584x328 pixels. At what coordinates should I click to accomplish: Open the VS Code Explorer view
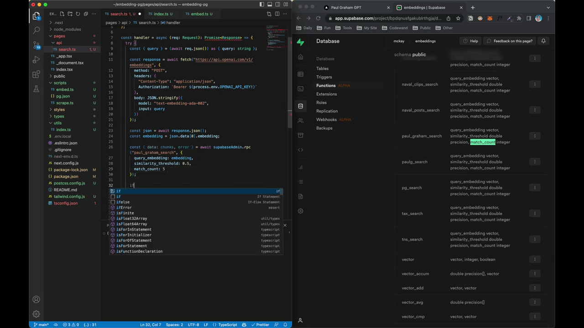36,16
